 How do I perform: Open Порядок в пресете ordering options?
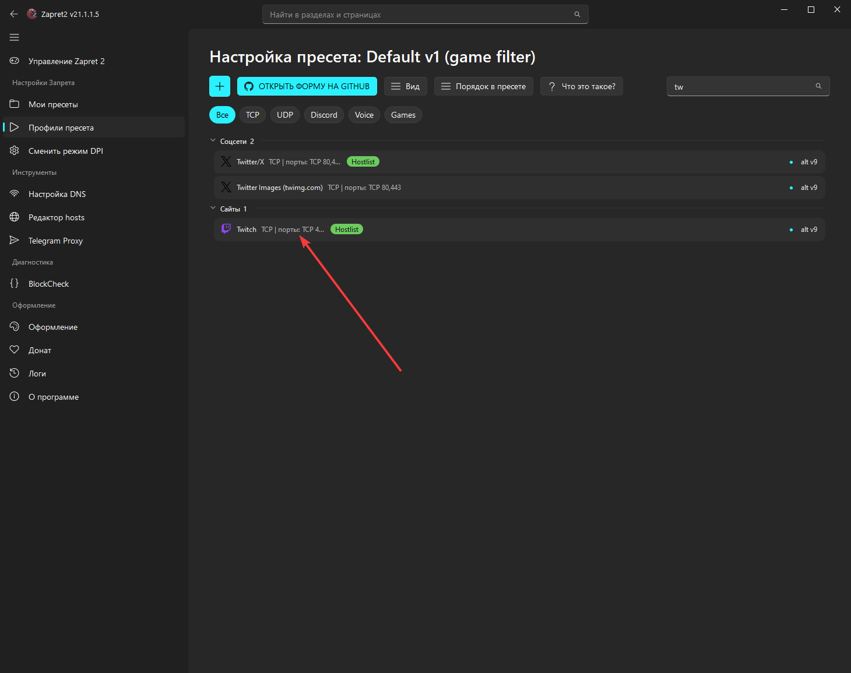484,86
